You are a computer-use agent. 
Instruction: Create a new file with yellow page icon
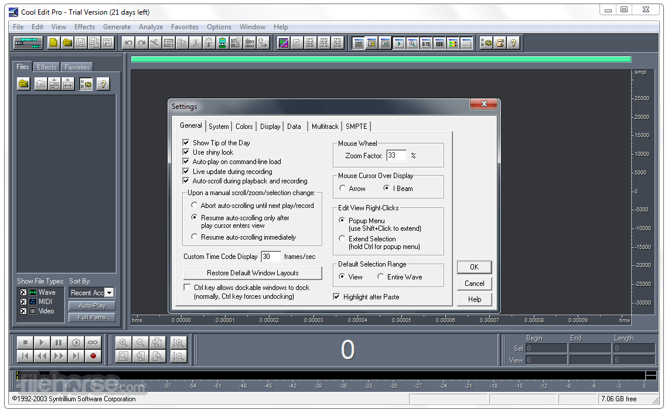[x=53, y=43]
